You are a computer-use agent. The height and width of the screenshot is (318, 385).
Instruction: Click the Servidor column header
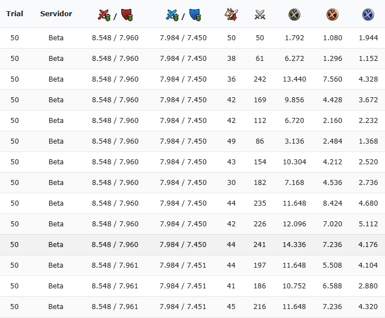(x=56, y=14)
